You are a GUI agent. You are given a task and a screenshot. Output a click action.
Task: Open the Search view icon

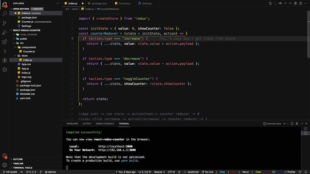[x=4, y=14]
